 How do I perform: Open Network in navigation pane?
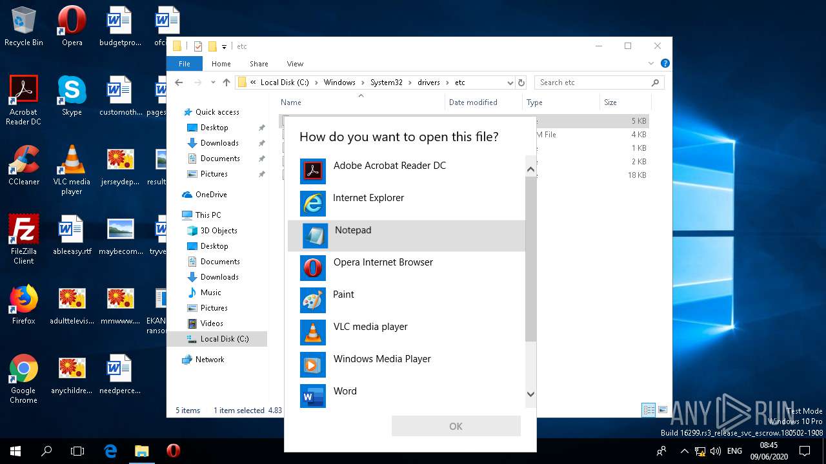(x=210, y=360)
